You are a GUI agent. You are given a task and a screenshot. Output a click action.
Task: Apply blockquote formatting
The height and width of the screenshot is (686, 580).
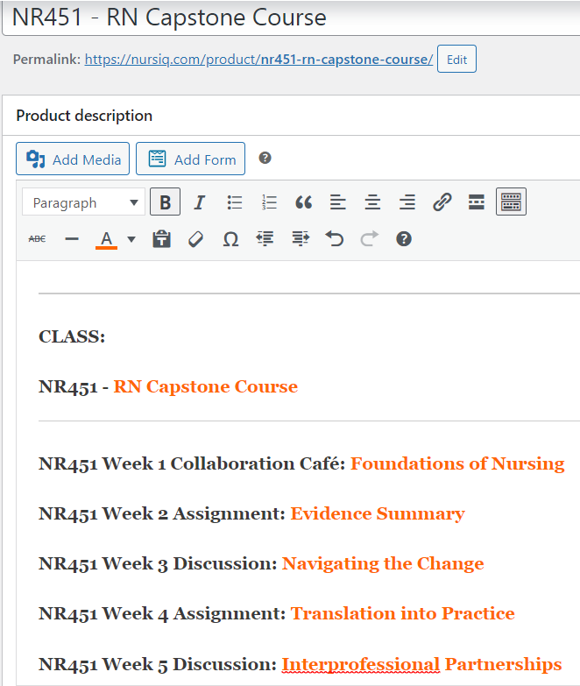click(303, 202)
